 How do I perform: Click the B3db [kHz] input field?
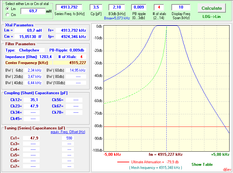click(x=116, y=7)
